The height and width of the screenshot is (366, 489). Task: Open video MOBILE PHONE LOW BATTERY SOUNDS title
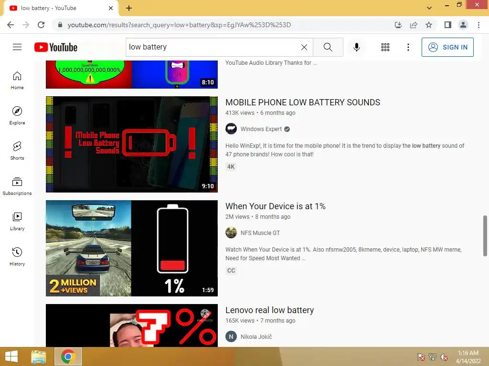click(302, 102)
